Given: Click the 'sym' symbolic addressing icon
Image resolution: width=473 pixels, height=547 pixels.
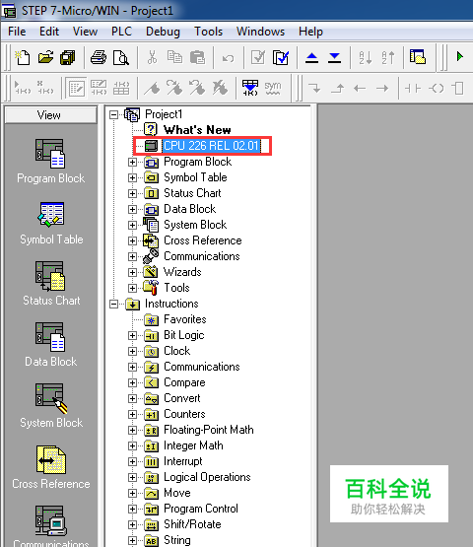Looking at the screenshot, I should (x=273, y=88).
